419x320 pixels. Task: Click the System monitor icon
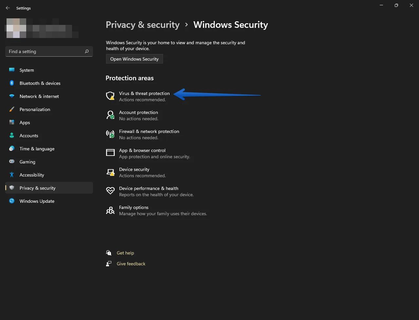[12, 70]
